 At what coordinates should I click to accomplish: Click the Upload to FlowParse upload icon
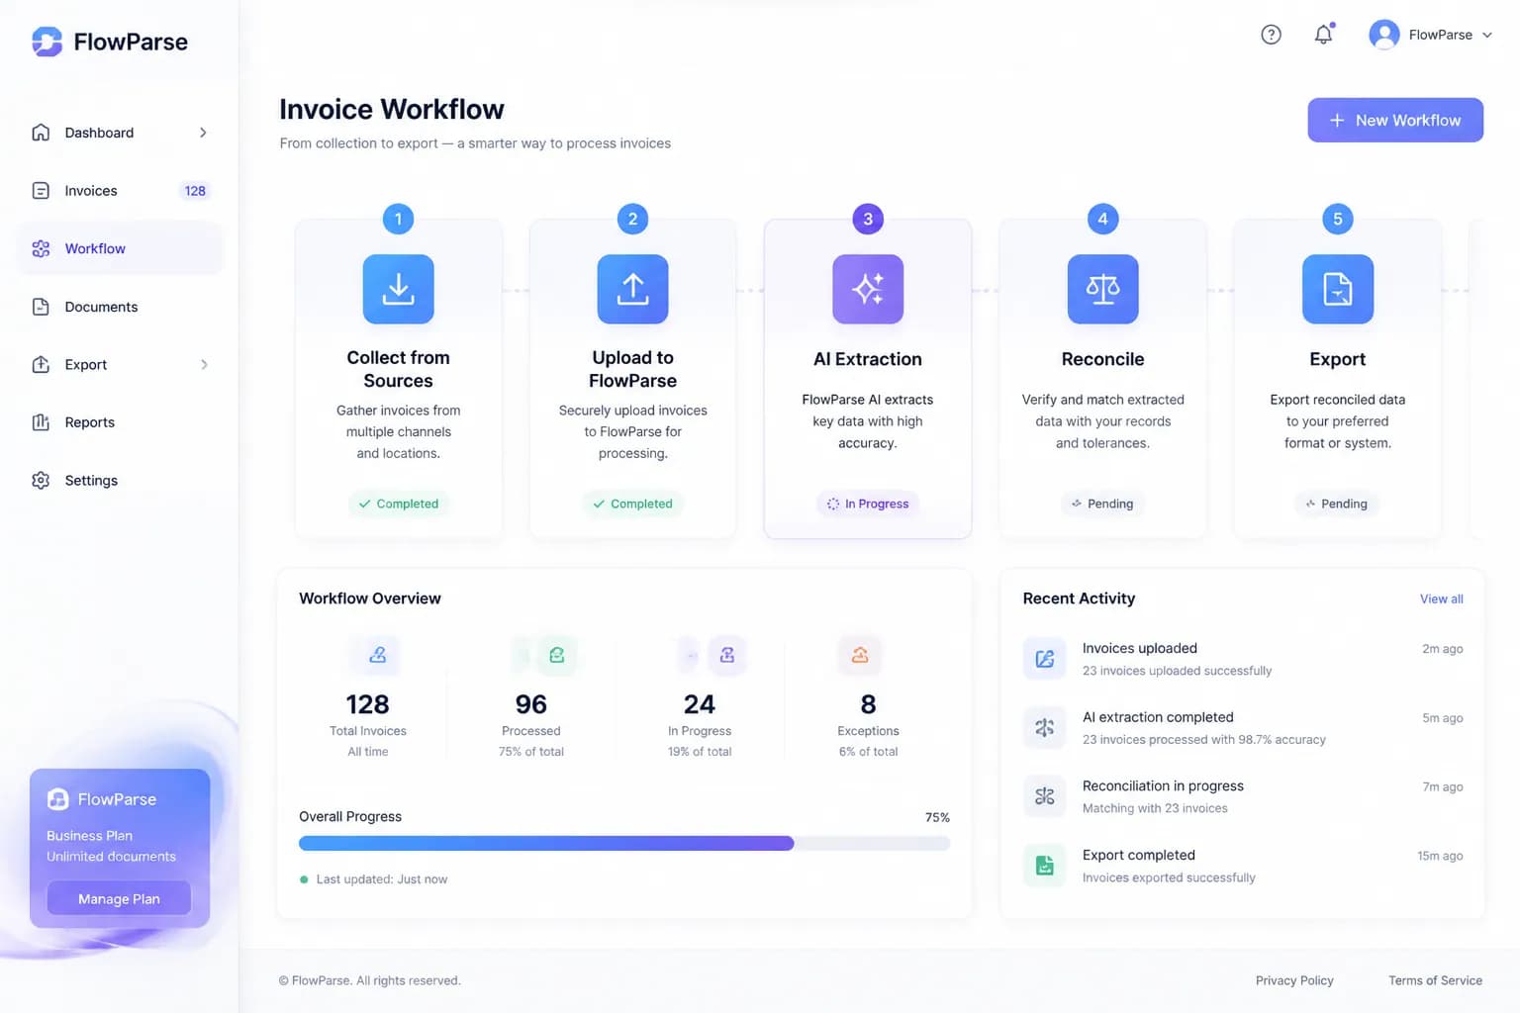coord(632,289)
